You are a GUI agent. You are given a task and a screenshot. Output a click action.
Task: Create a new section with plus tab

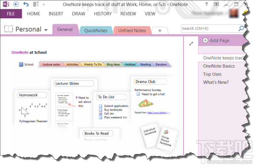[160, 31]
